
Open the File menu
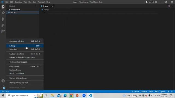pos(7,2)
